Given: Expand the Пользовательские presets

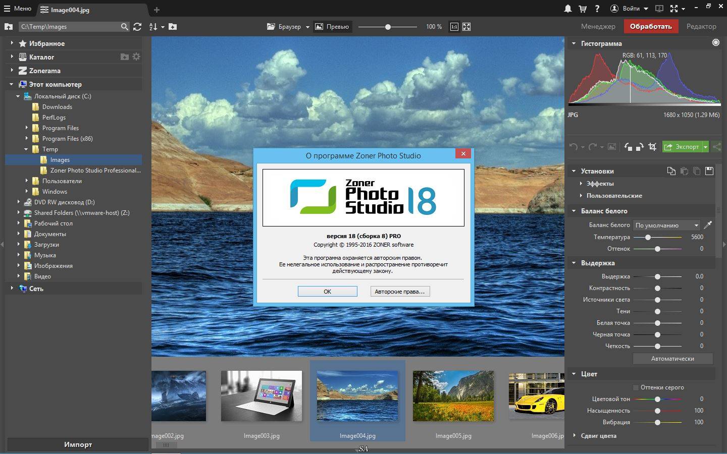Looking at the screenshot, I should (581, 196).
